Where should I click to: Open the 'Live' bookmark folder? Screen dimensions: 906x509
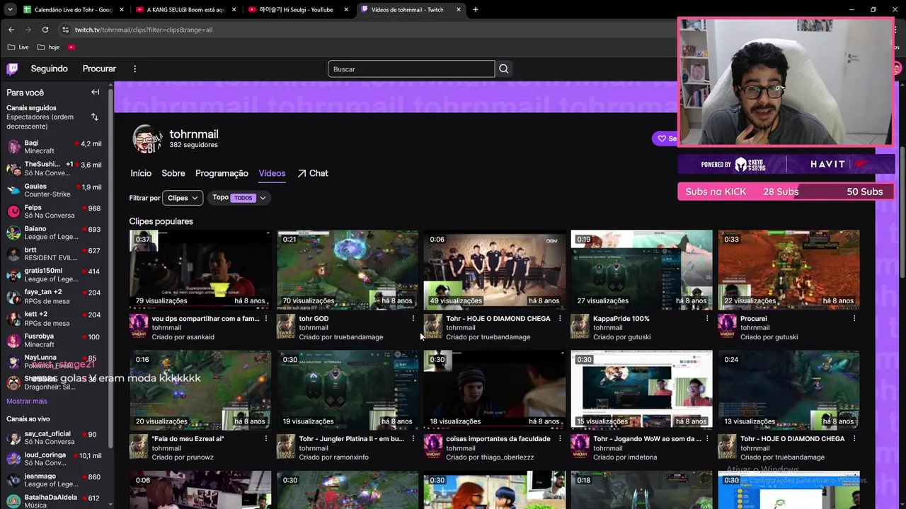[x=18, y=47]
